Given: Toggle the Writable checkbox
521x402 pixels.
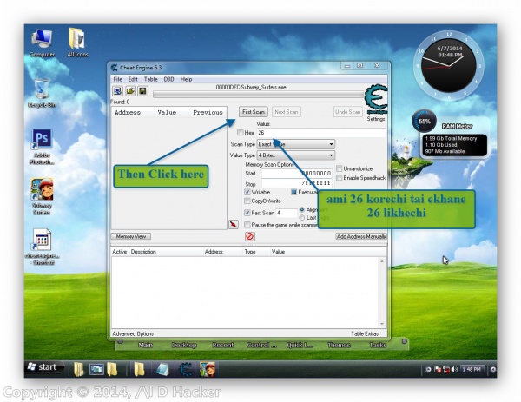Looking at the screenshot, I should pos(247,192).
